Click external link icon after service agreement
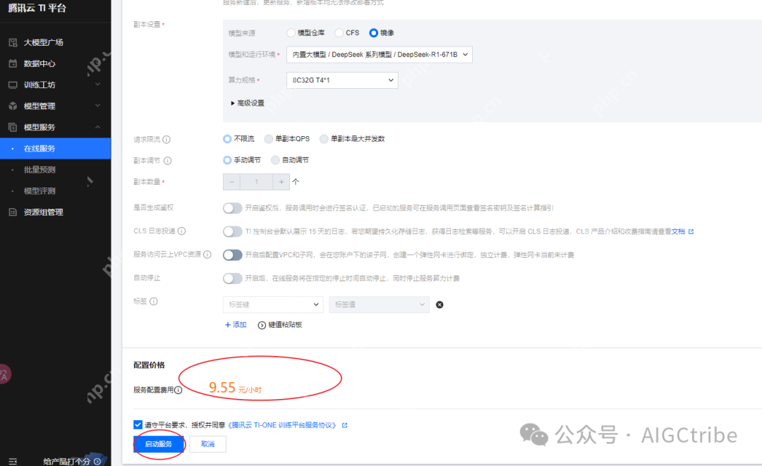The width and height of the screenshot is (762, 466). 344,425
